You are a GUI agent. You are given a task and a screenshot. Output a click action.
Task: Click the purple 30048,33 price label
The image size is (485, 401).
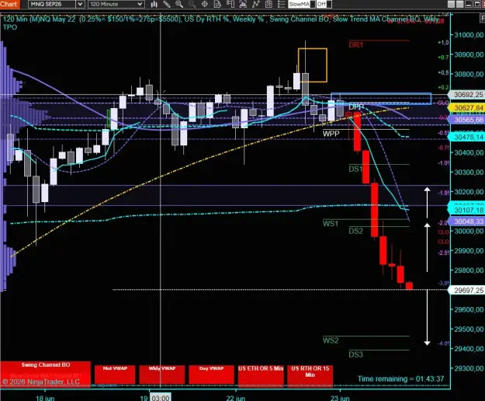[466, 221]
